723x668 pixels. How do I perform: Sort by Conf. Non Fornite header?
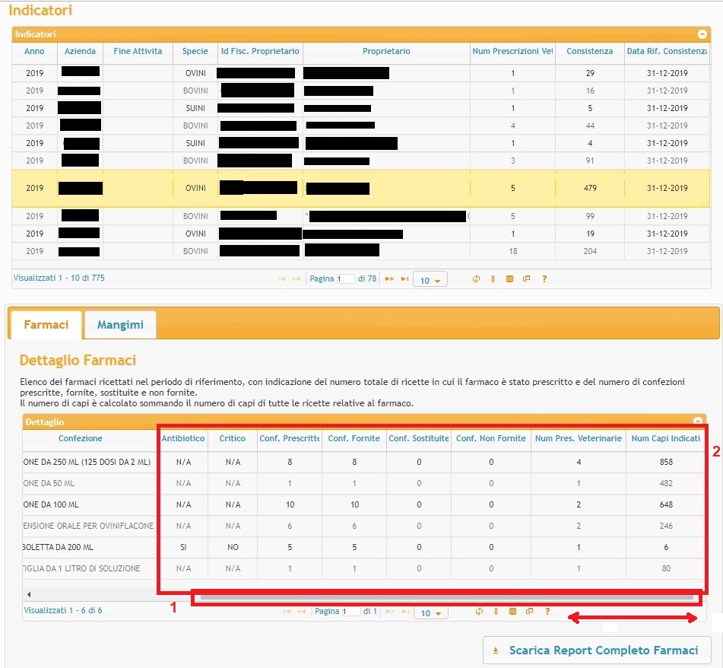tap(491, 438)
